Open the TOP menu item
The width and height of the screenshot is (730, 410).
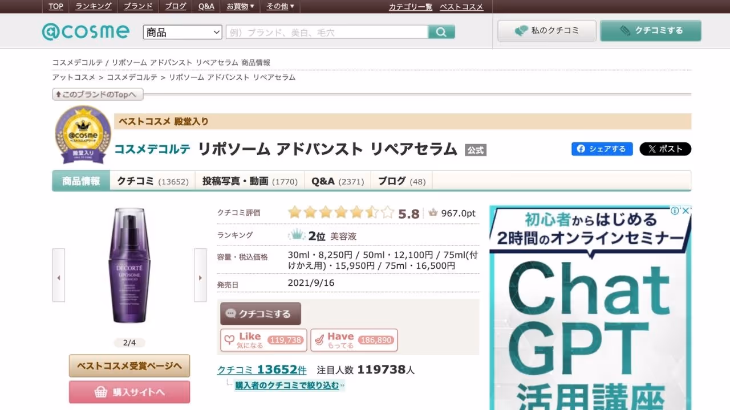(x=56, y=6)
